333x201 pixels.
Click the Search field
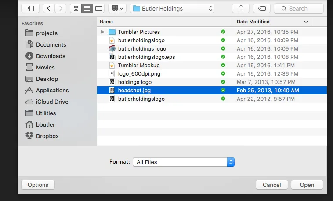tap(299, 8)
